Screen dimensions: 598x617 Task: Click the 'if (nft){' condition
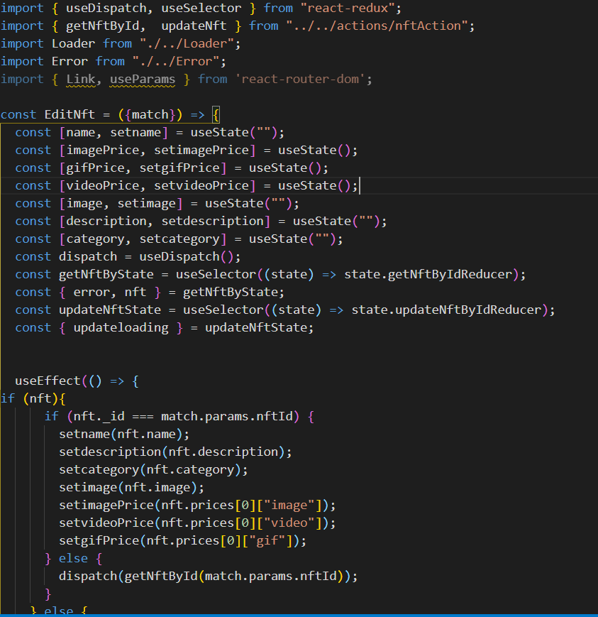pyautogui.click(x=33, y=398)
